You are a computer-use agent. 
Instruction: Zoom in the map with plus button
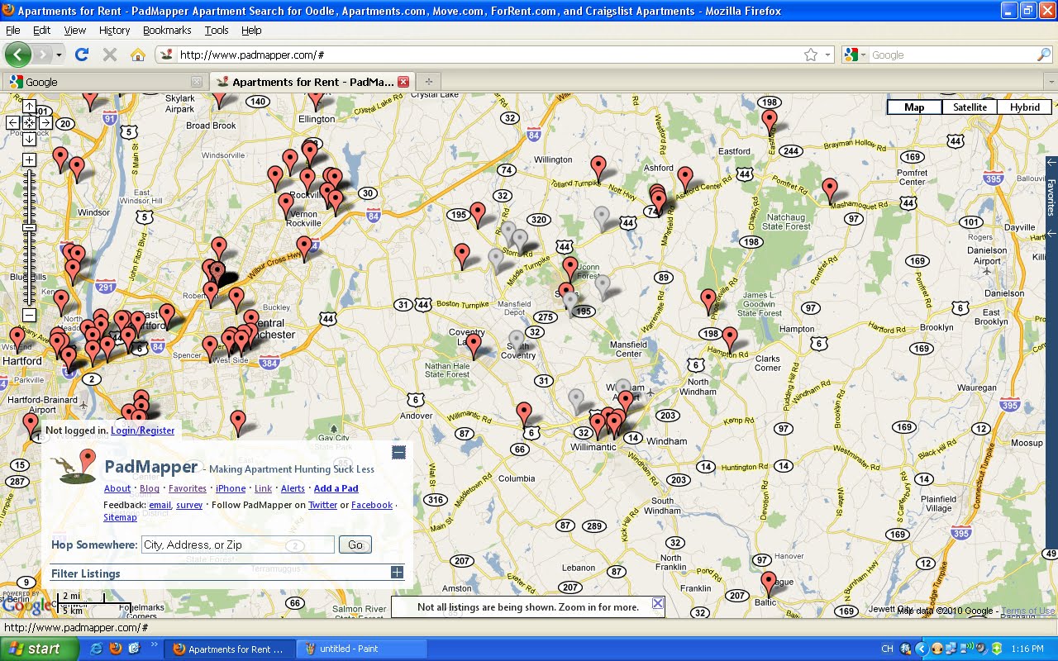29,159
